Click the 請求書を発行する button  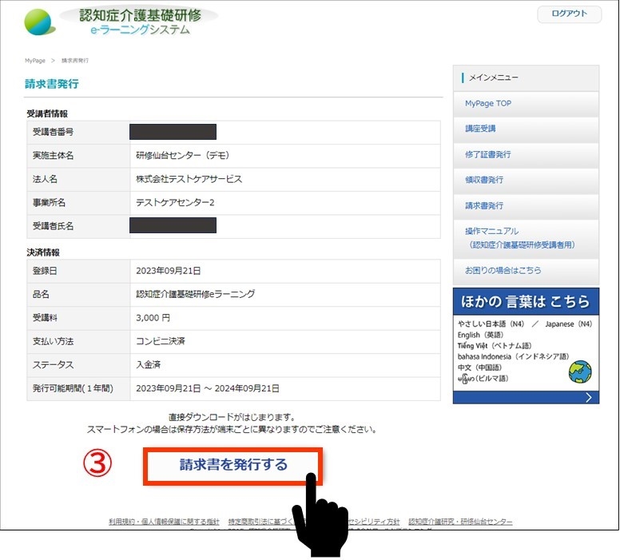[232, 466]
